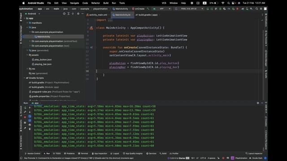The image size is (287, 161).
Task: Open IDE settings gear in top toolbar
Action: (x=261, y=9)
